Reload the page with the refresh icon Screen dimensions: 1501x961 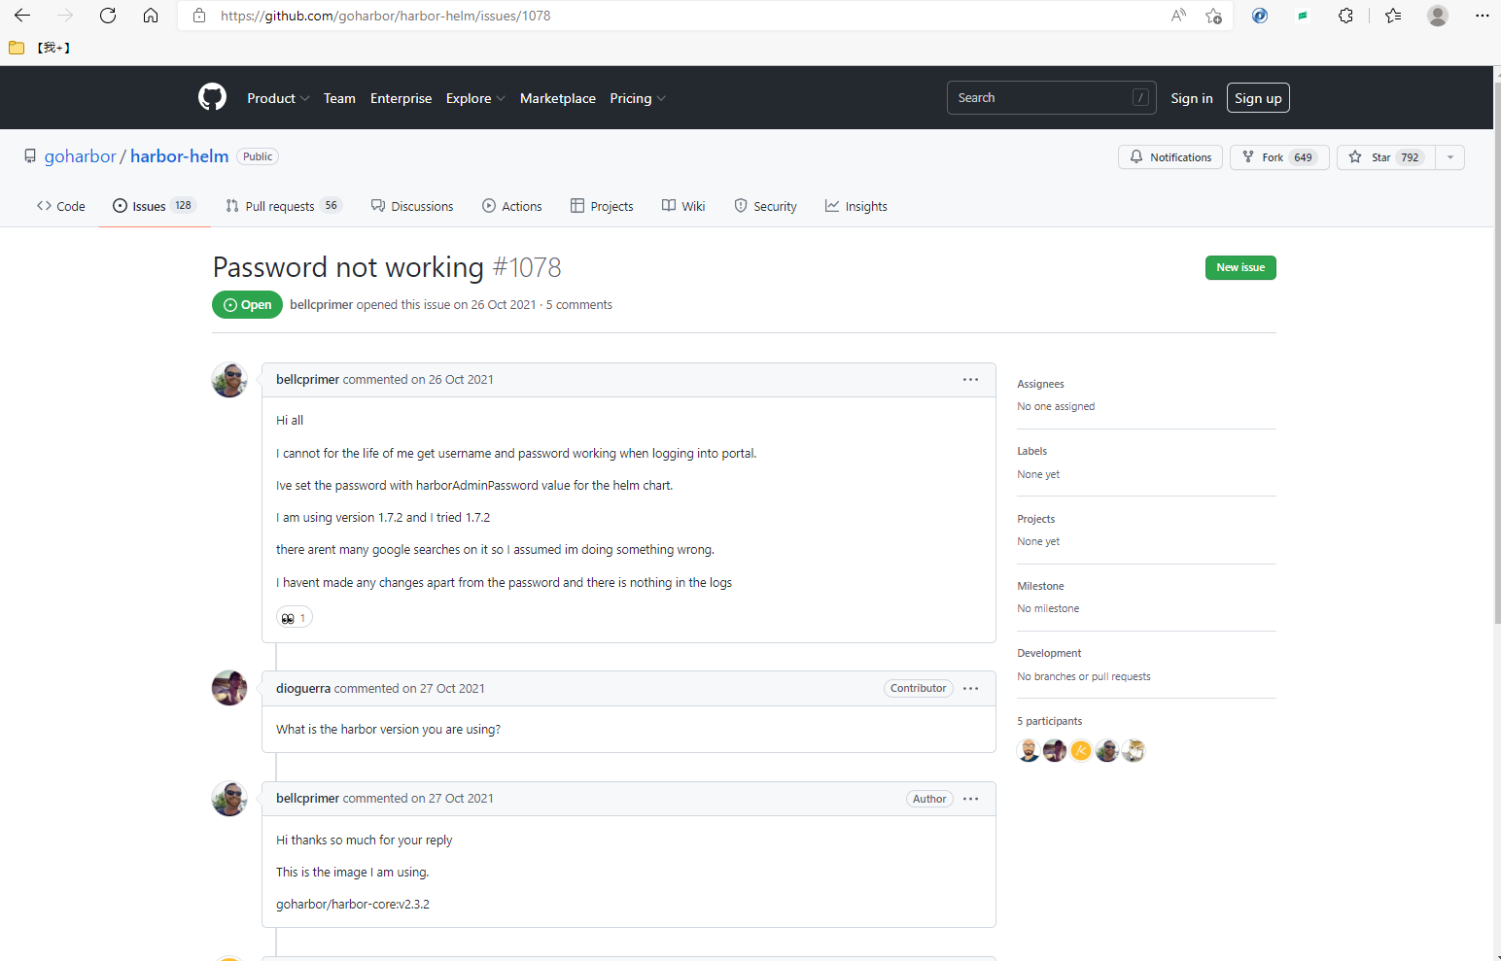click(108, 16)
